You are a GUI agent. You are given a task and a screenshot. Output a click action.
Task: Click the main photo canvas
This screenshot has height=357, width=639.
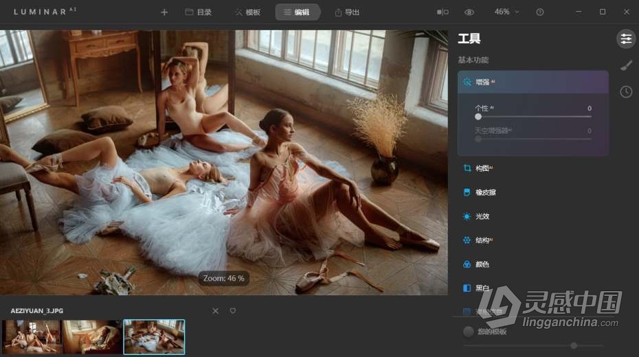click(224, 163)
